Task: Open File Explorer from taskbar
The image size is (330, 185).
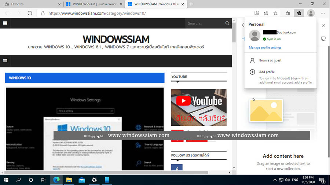Action: [69, 180]
